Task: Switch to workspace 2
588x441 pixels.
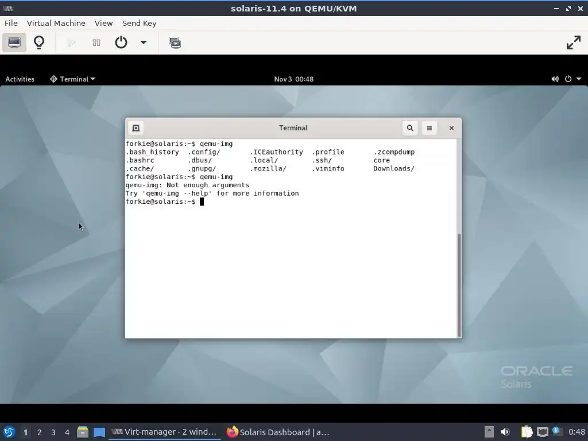Action: (40, 432)
